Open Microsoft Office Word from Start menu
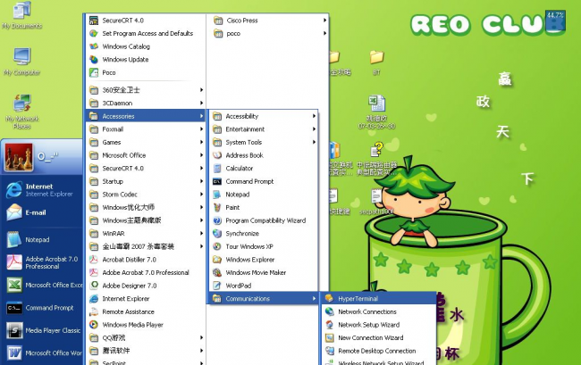581x365 pixels. pos(42,353)
